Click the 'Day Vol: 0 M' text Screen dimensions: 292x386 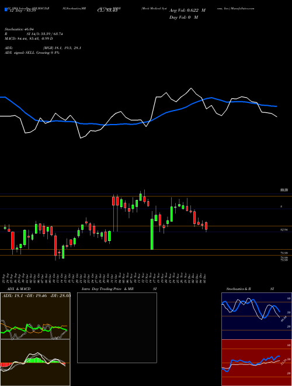point(183,18)
